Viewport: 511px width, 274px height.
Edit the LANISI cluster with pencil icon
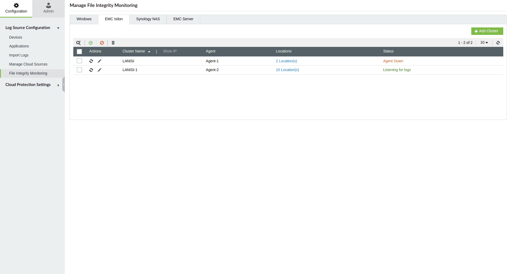tap(99, 61)
